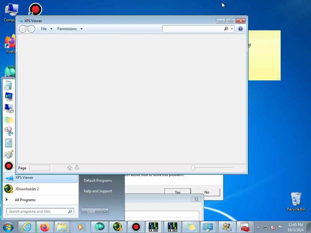Open Windows Explorer from the taskbar
Image resolution: width=311 pixels, height=233 pixels.
click(62, 227)
